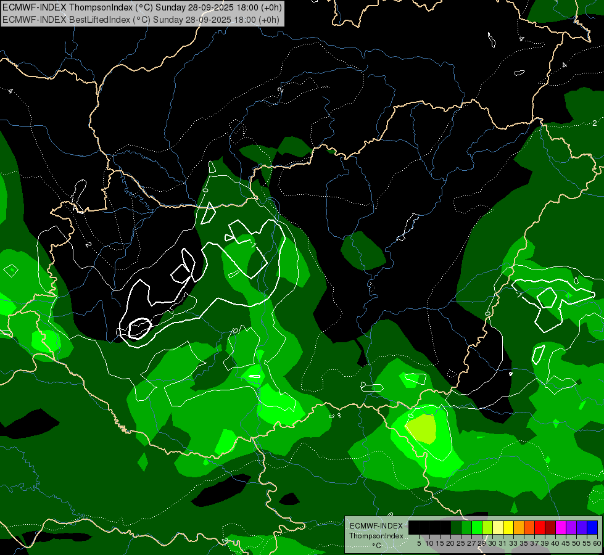Screen dimensions: 604x555
Task: Pick the purple legend swatch
Action: (x=571, y=527)
